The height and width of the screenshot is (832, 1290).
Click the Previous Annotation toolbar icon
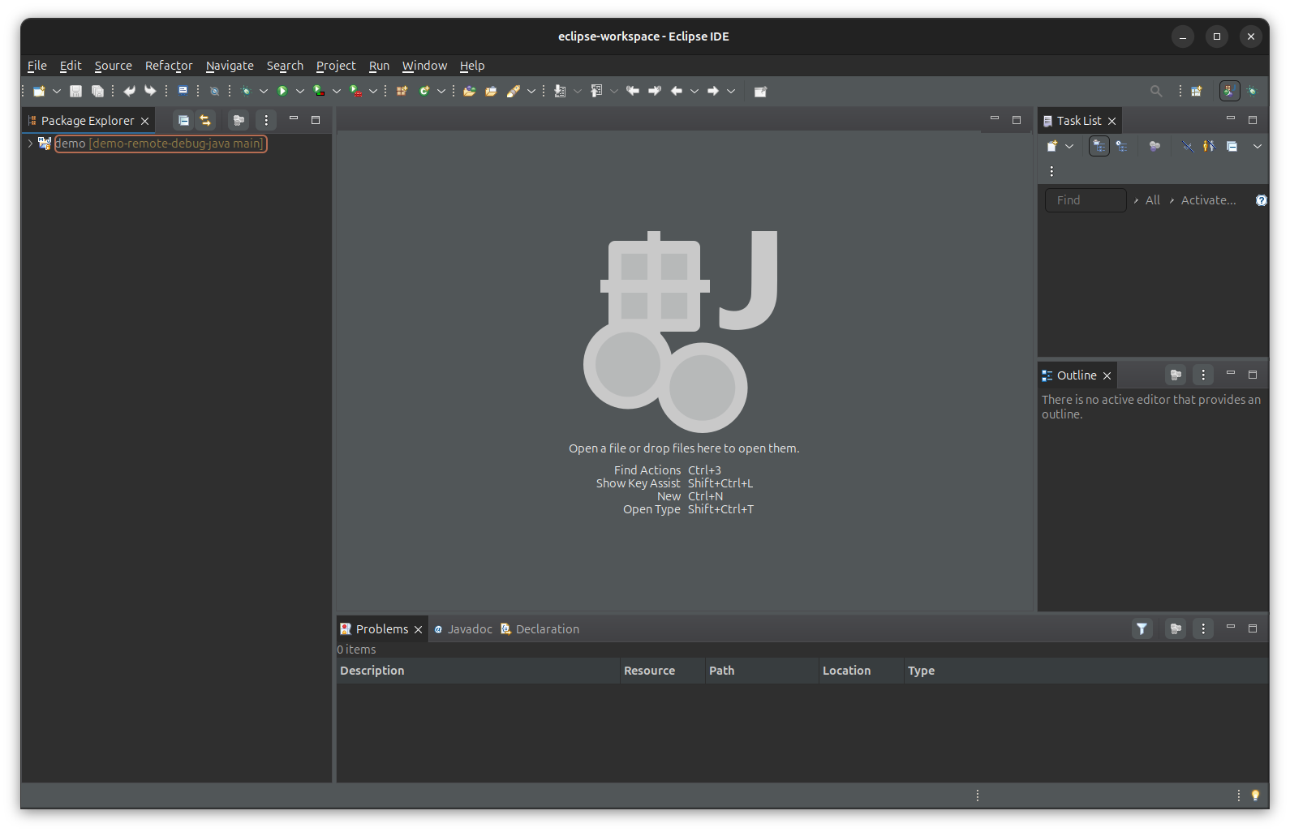pos(596,91)
